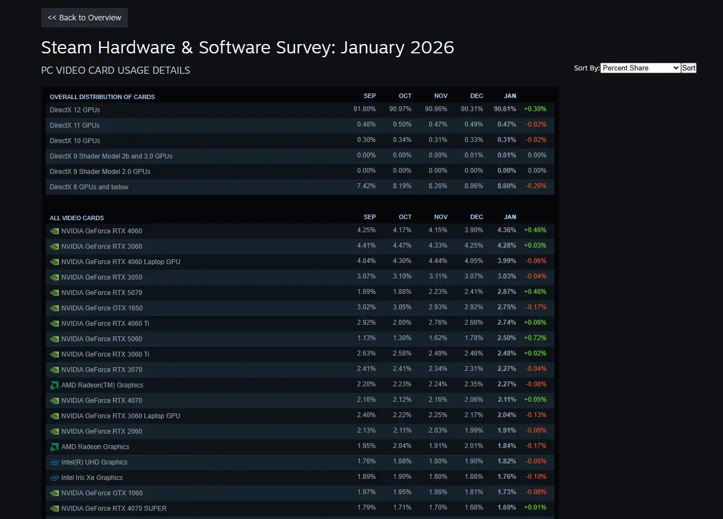Screen dimensions: 723x519
Task: Click the AMD Radeon(TM) Graphics name
Action: 102,385
